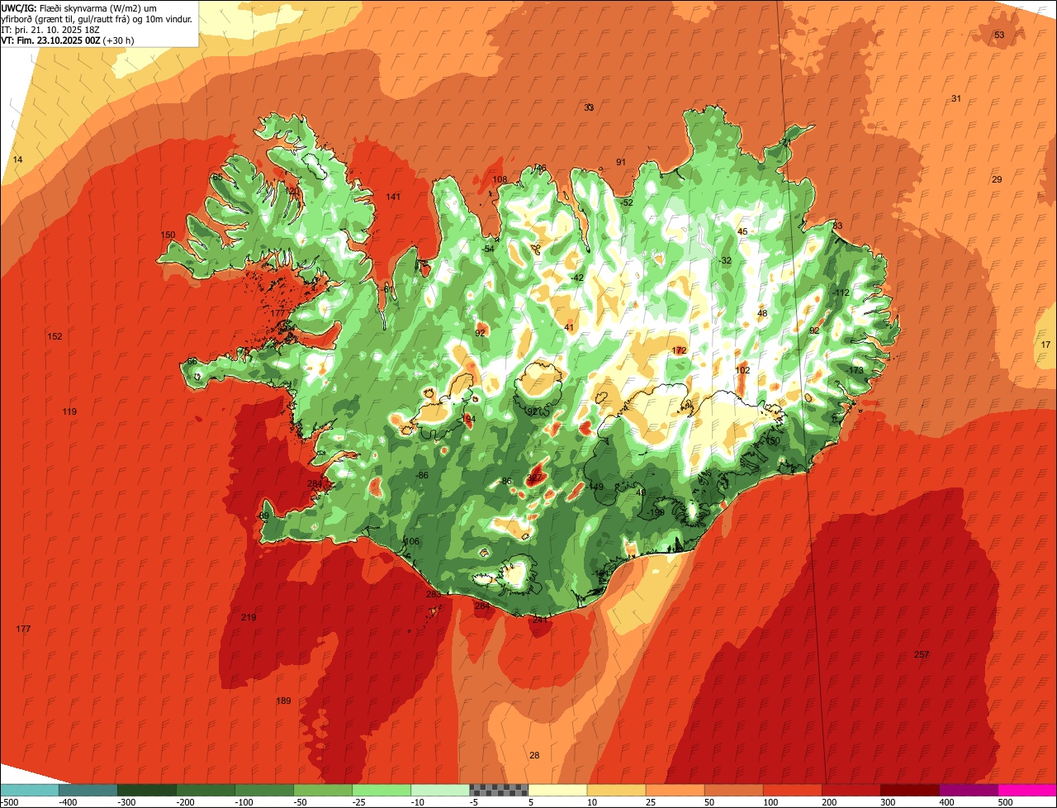1057x808 pixels.
Task: Click the red legend swatch between 100 and 200
Action: tap(793, 790)
